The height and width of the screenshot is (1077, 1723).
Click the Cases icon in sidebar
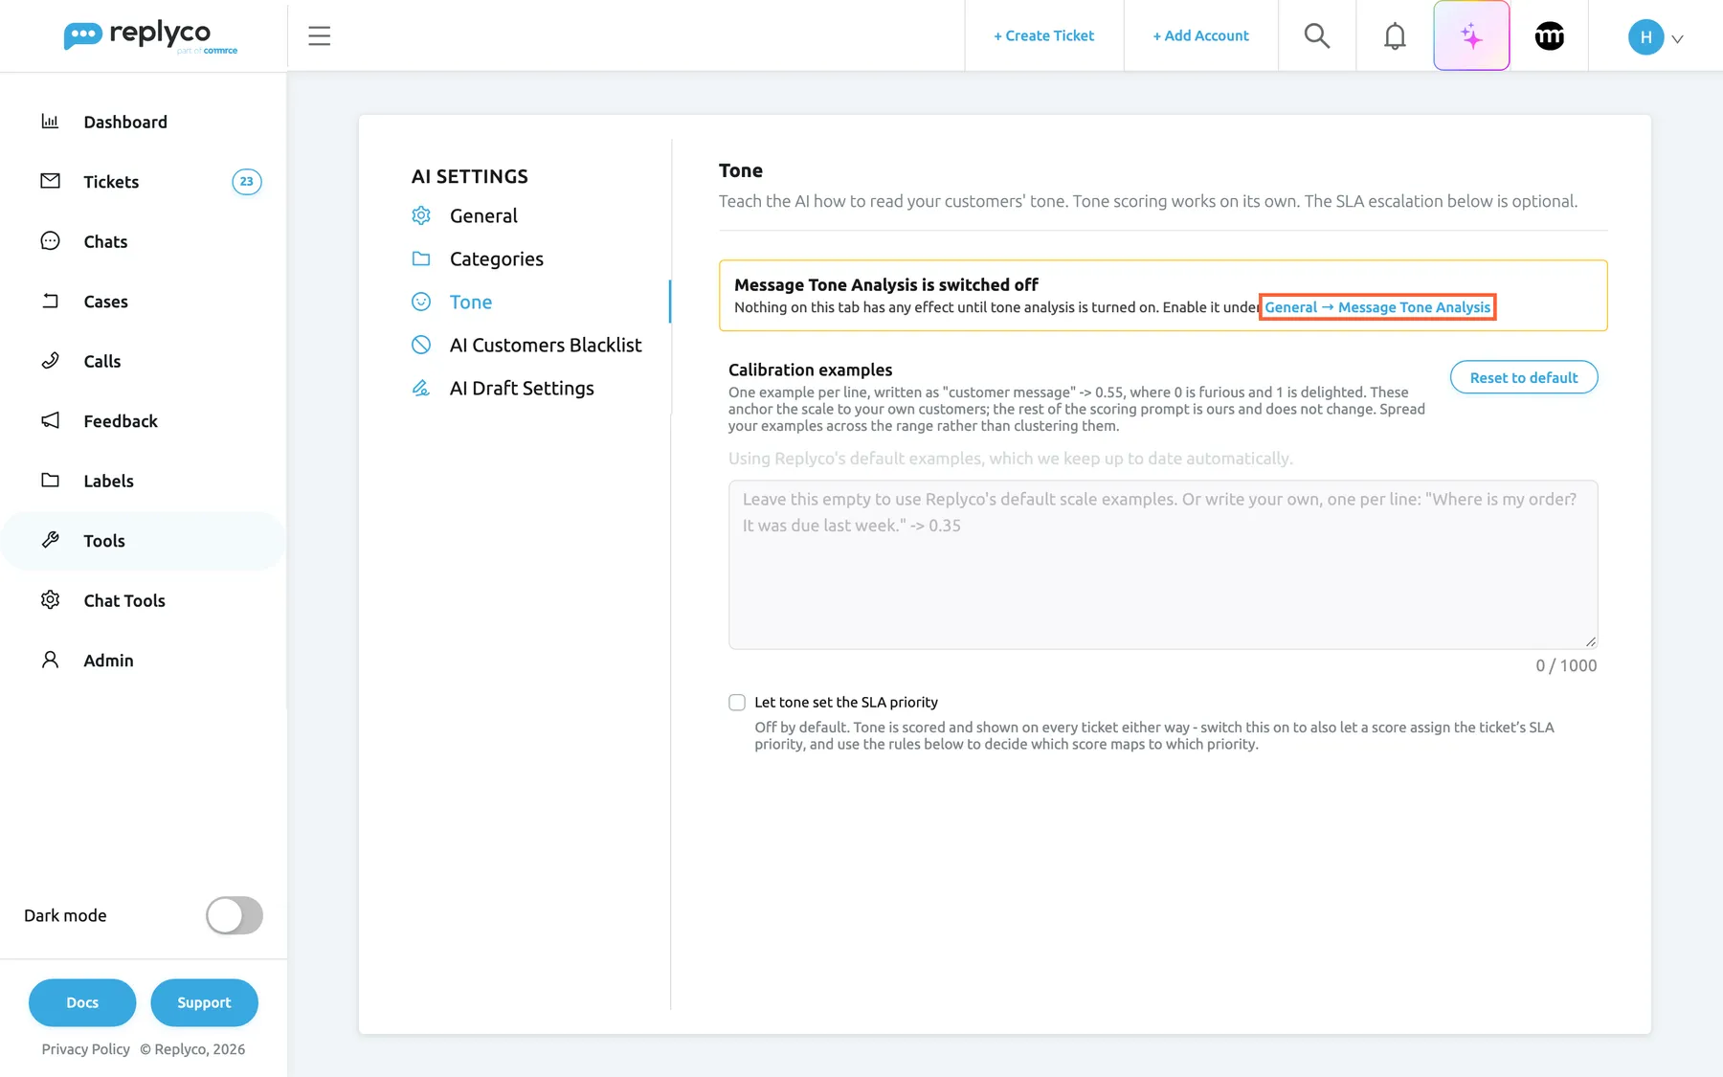[50, 301]
